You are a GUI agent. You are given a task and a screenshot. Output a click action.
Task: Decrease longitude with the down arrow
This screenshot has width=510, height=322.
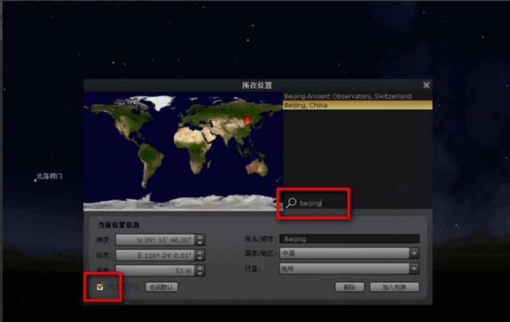click(200, 258)
